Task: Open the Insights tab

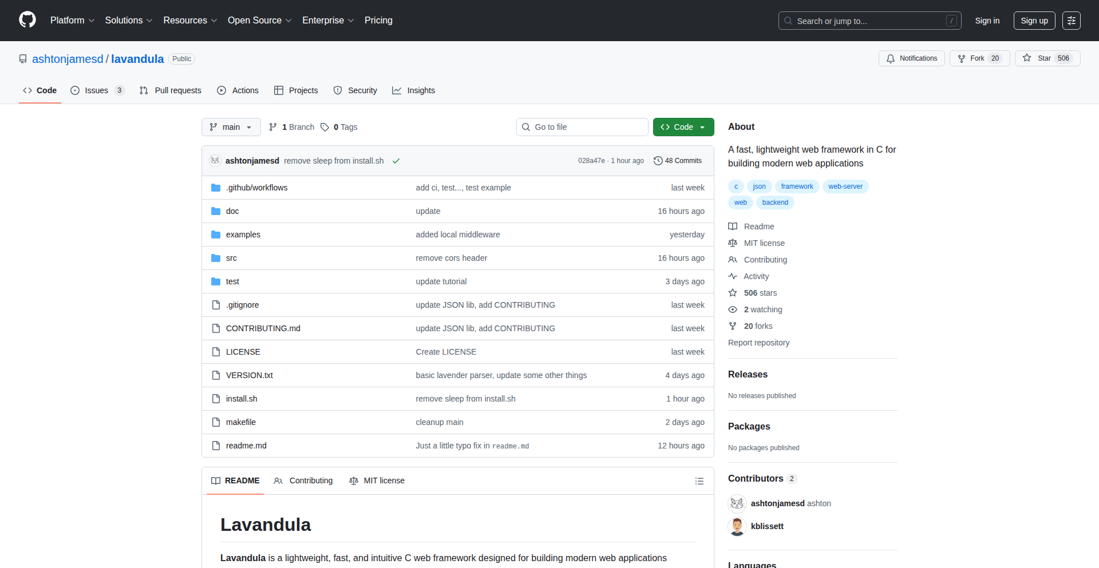Action: click(414, 90)
